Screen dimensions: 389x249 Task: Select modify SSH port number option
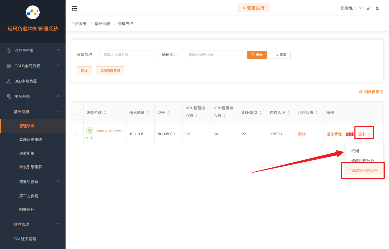pos(364,171)
